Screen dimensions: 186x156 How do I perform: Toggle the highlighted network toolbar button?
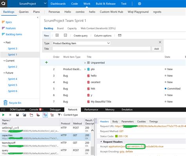(x=45, y=115)
